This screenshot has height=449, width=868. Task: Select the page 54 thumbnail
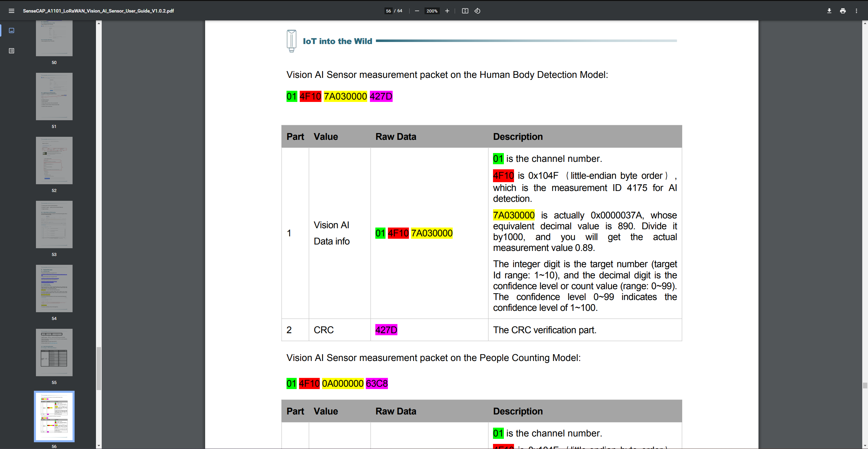click(54, 288)
